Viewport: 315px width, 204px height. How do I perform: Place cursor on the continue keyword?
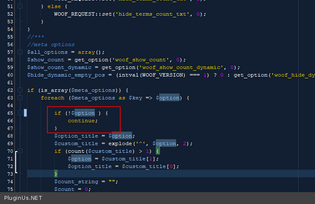83,121
